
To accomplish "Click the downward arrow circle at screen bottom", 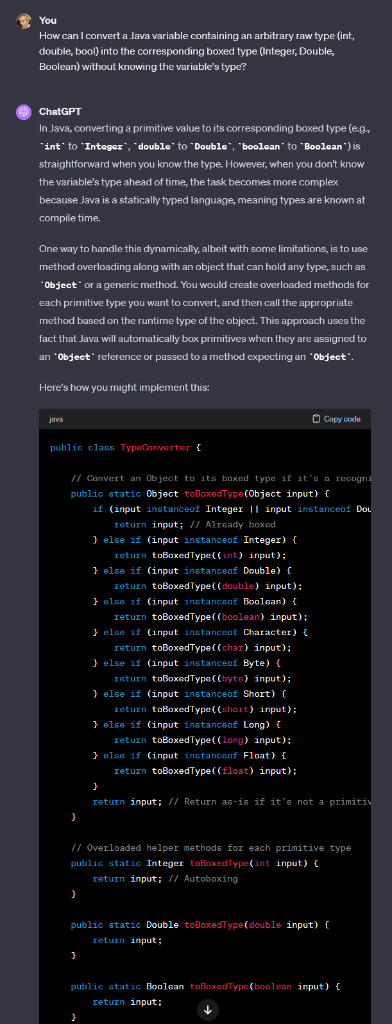I will click(x=207, y=1009).
